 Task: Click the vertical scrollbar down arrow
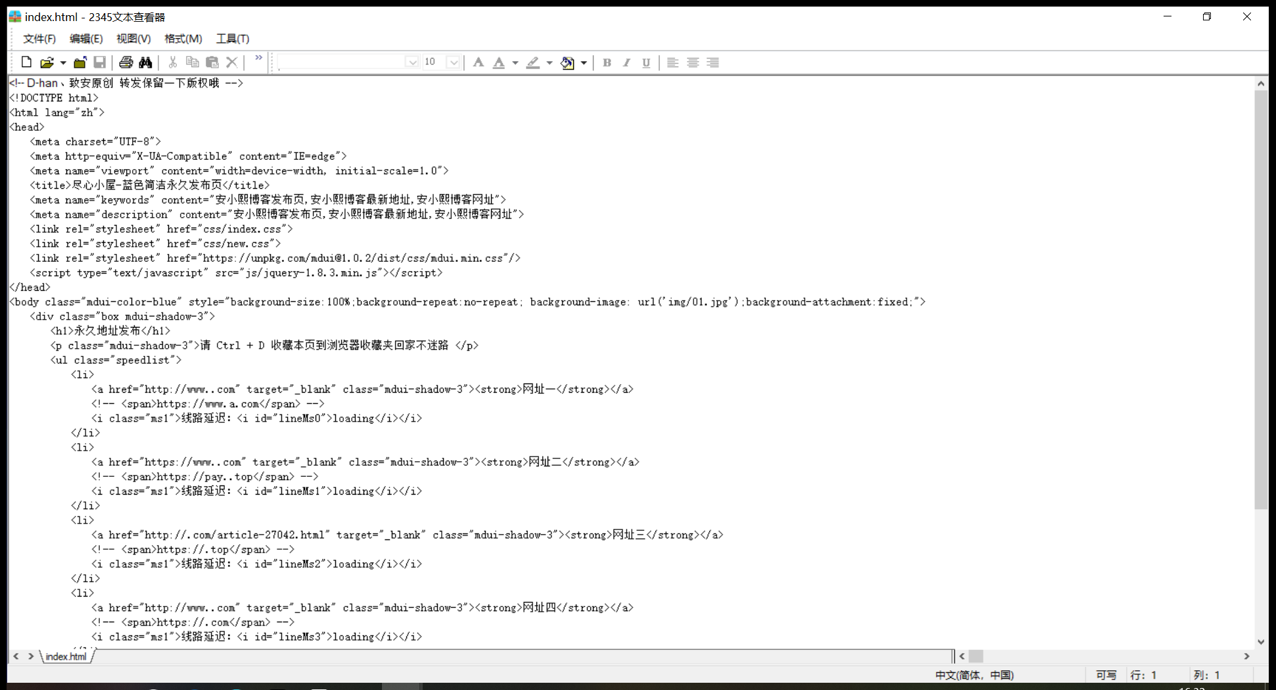1260,642
